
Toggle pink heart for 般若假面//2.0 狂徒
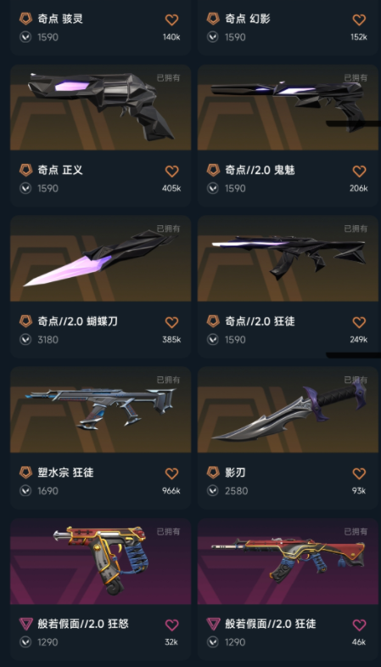pyautogui.click(x=359, y=625)
